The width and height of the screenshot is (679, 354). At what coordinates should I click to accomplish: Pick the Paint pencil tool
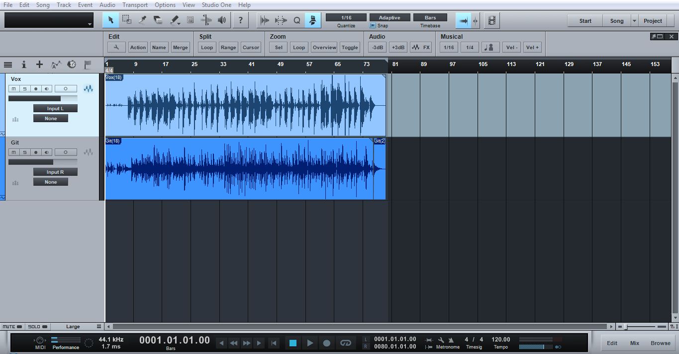click(x=174, y=20)
